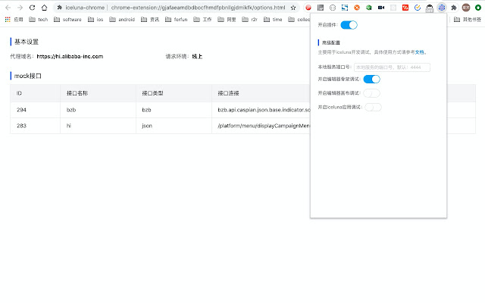Click the green circle update icon
485x303 pixels.
[x=478, y=8]
